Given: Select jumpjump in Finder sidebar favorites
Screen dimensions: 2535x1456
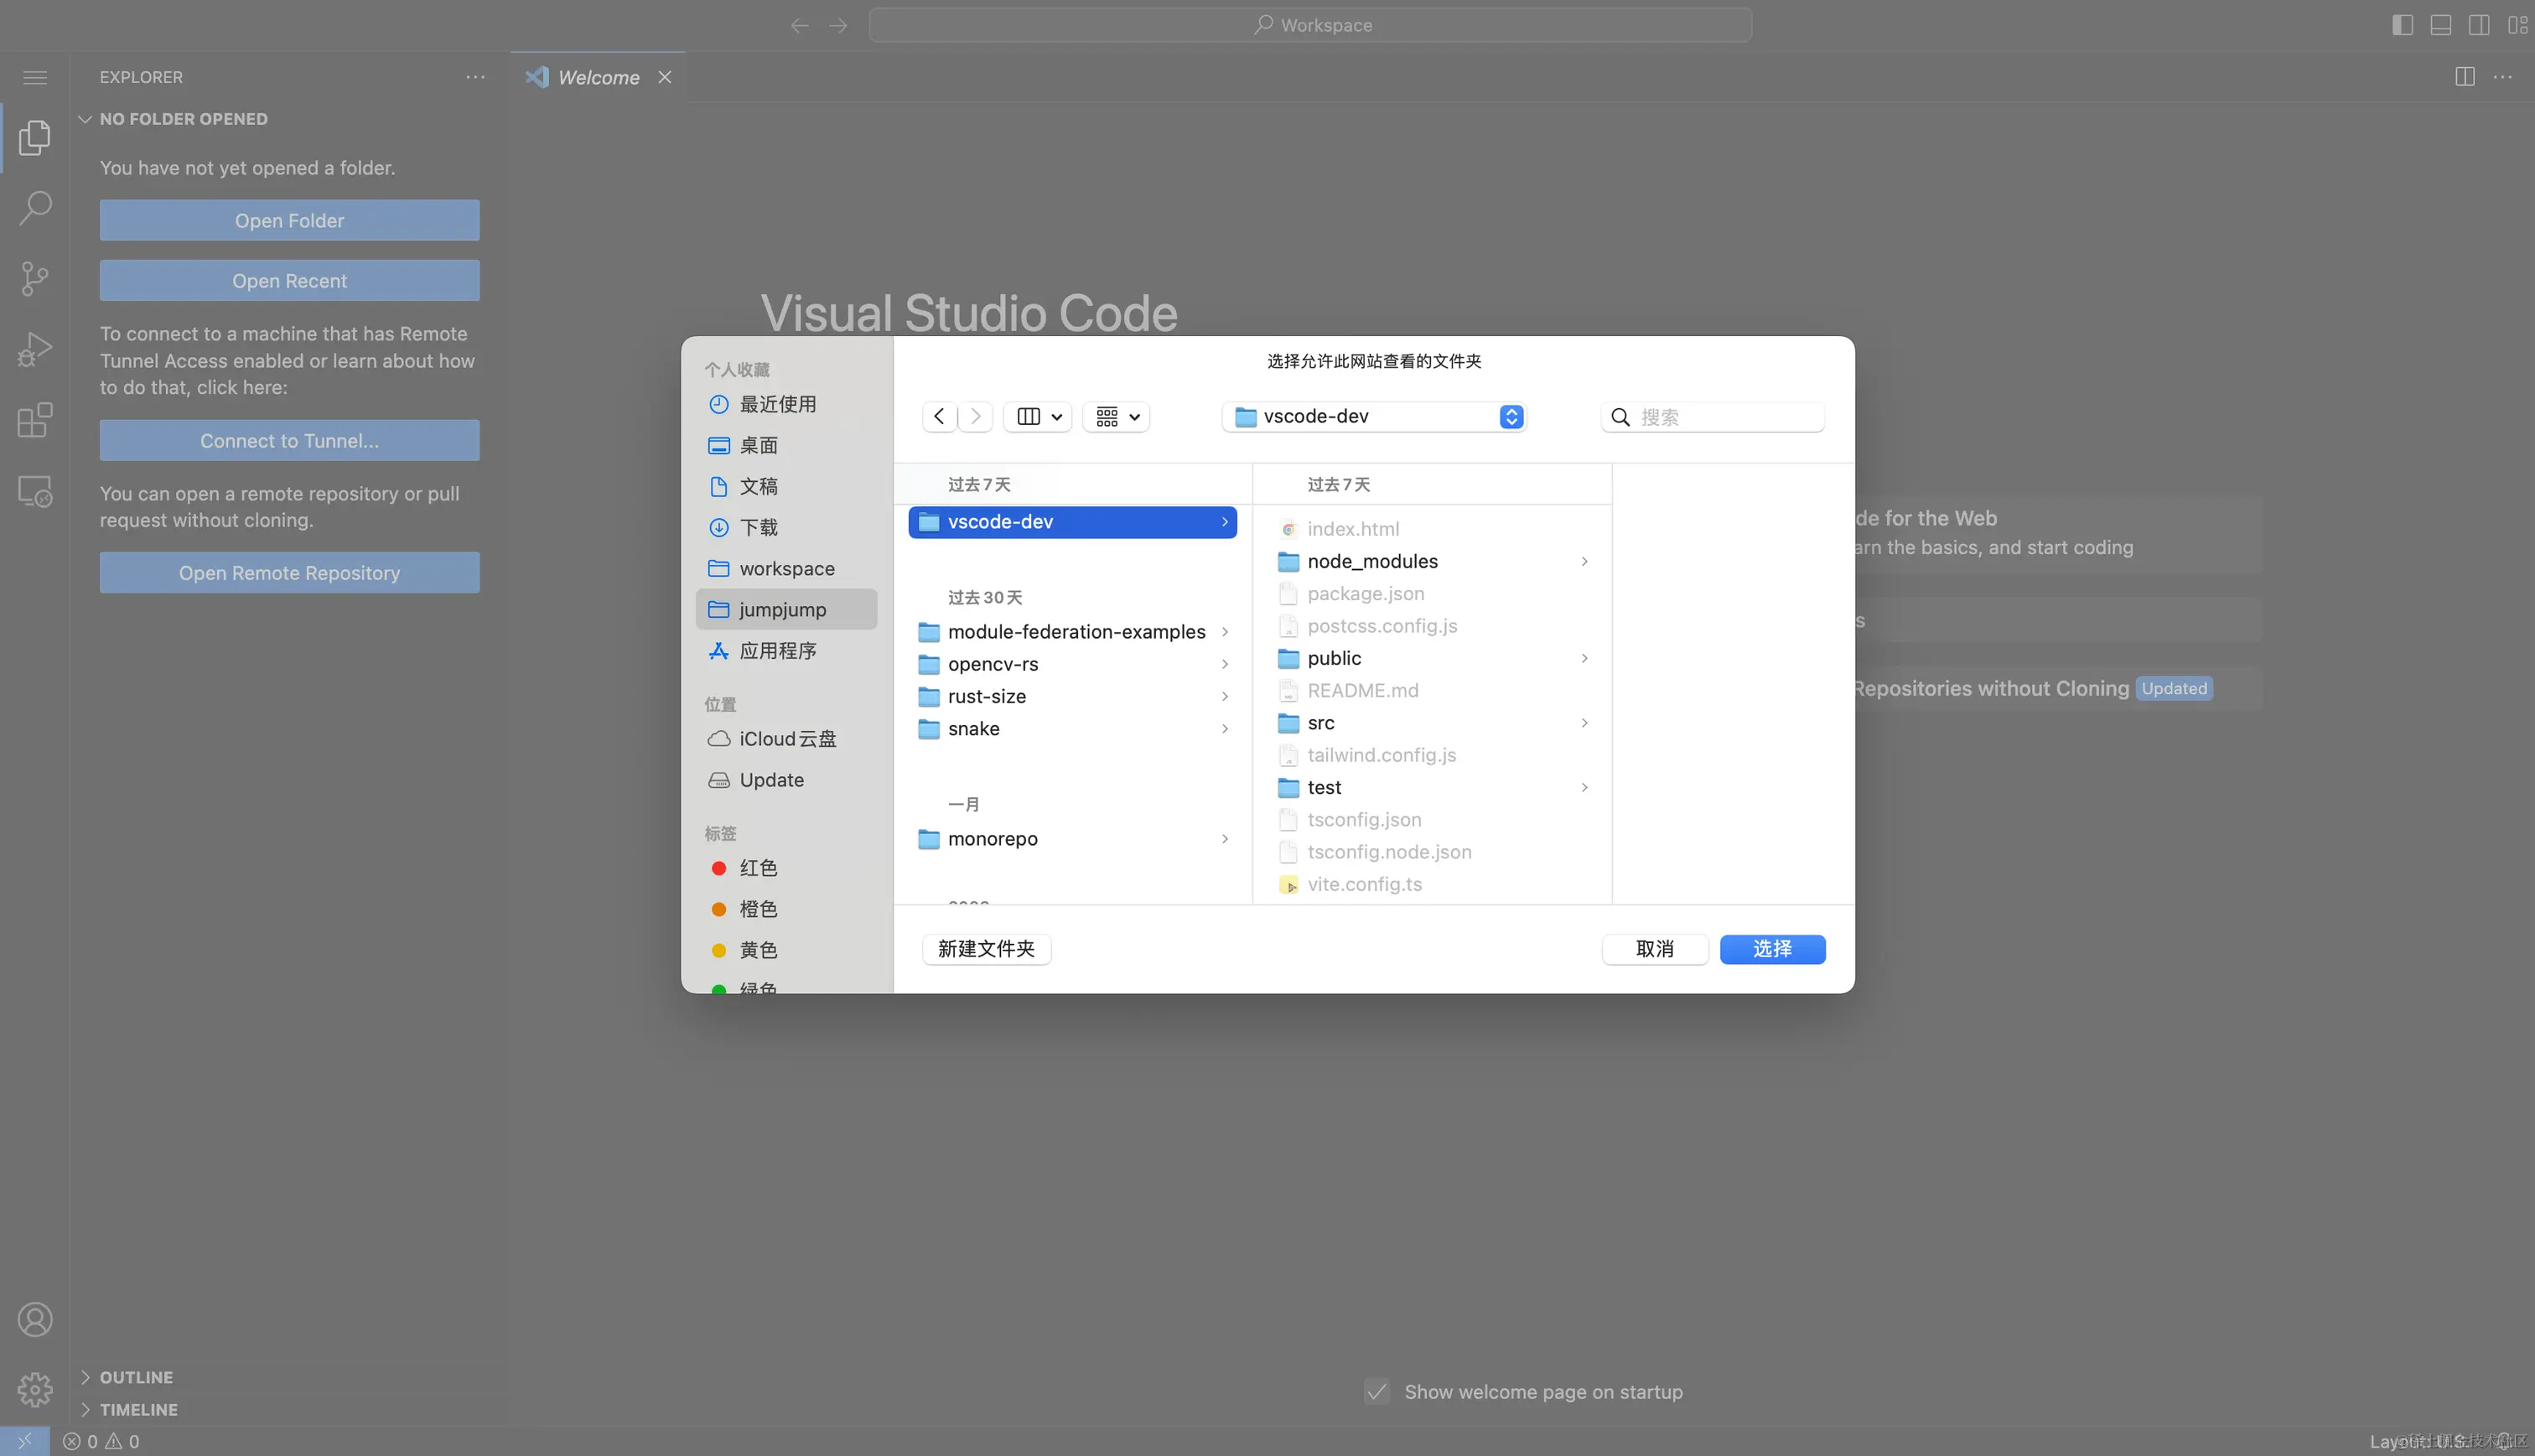Looking at the screenshot, I should (x=782, y=610).
